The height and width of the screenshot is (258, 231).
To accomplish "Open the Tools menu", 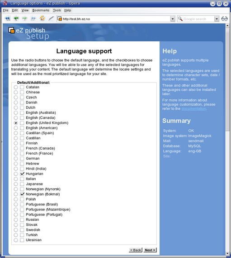I will [x=57, y=10].
